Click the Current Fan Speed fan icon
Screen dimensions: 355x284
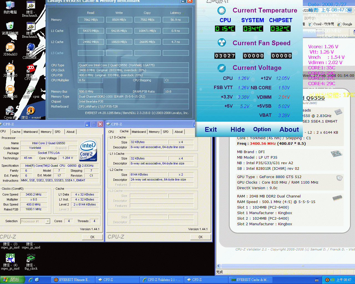[221, 43]
